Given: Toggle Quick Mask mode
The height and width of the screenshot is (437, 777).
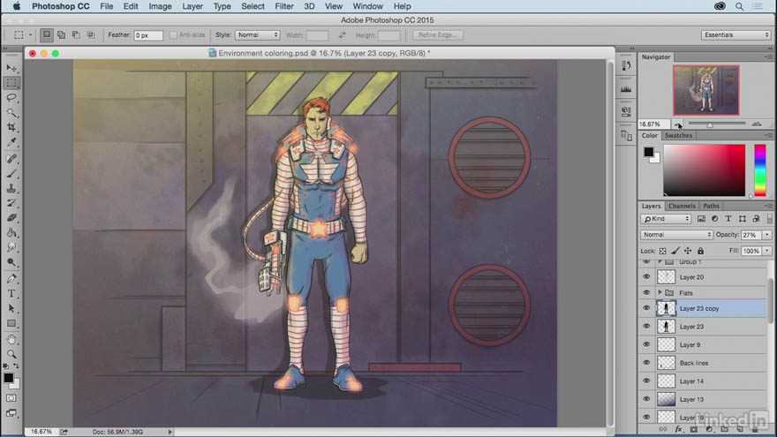Looking at the screenshot, I should pyautogui.click(x=11, y=398).
